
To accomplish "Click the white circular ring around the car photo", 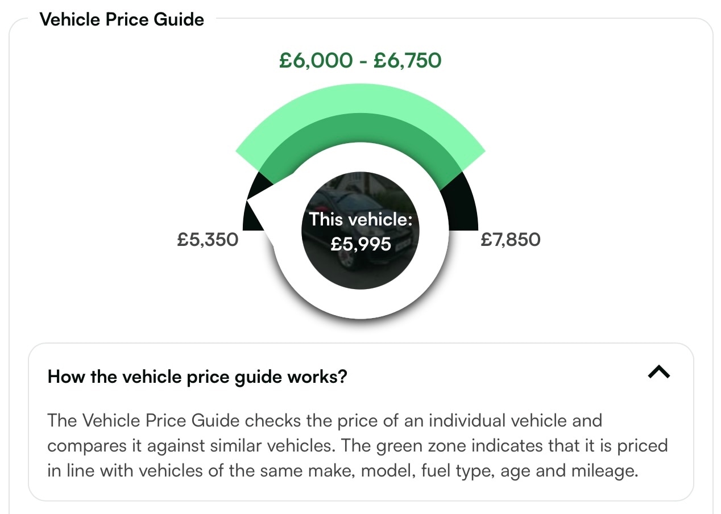I will (x=360, y=304).
